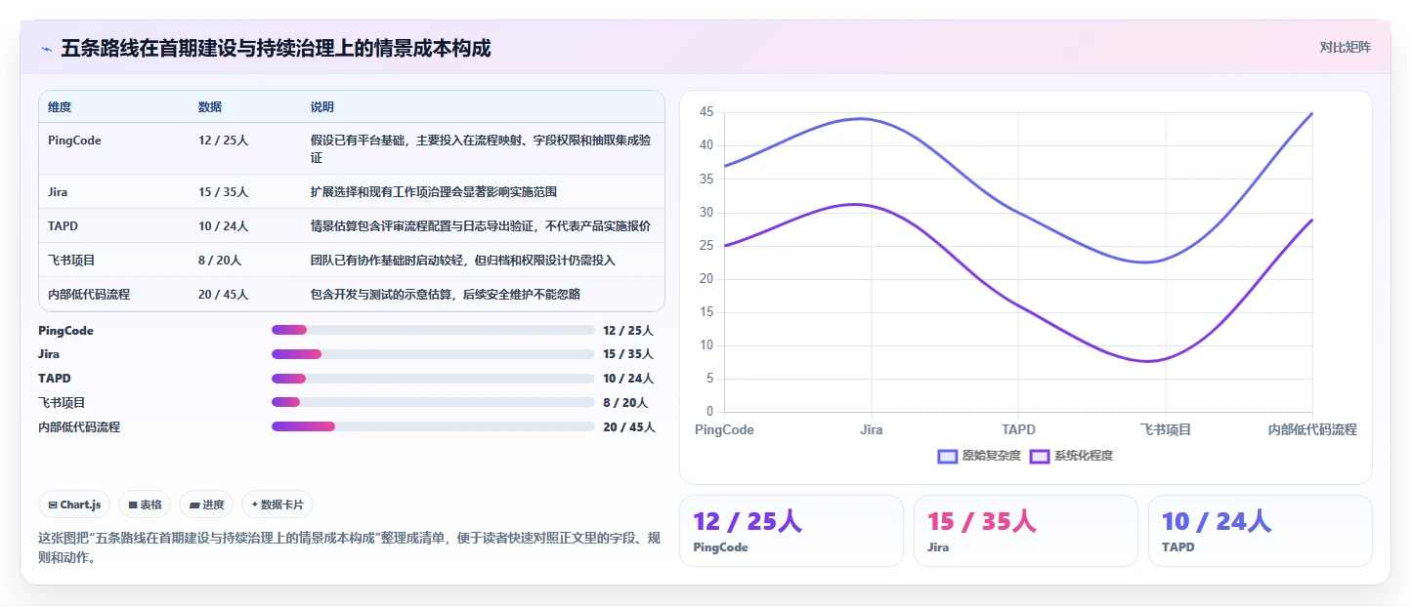Click the 维度 column header
1411x606 pixels.
tap(60, 107)
